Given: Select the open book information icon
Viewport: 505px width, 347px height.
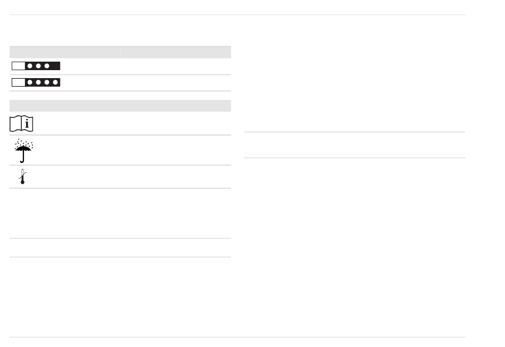Looking at the screenshot, I should (21, 124).
